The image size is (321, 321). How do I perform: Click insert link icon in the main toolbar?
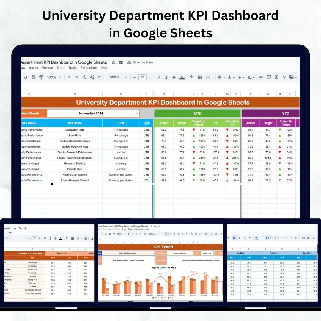[261, 77]
